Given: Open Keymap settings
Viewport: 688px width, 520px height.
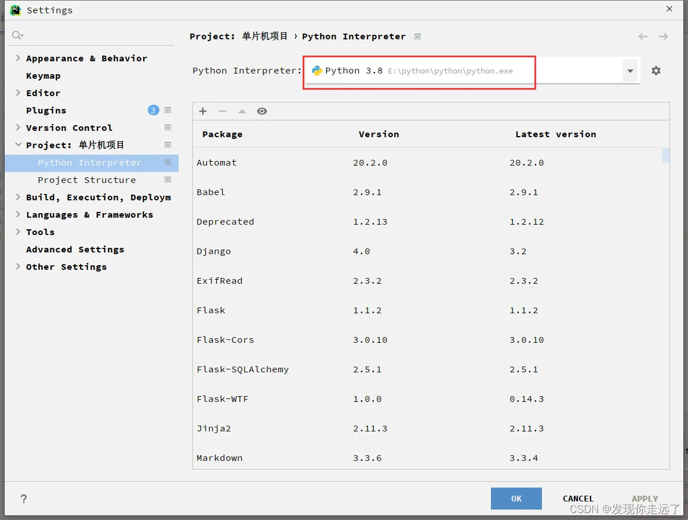Looking at the screenshot, I should (43, 76).
